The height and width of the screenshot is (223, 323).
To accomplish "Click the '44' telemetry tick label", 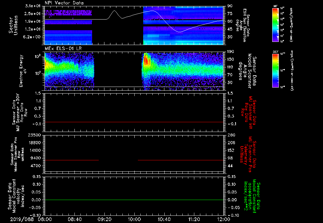I will [230, 166].
